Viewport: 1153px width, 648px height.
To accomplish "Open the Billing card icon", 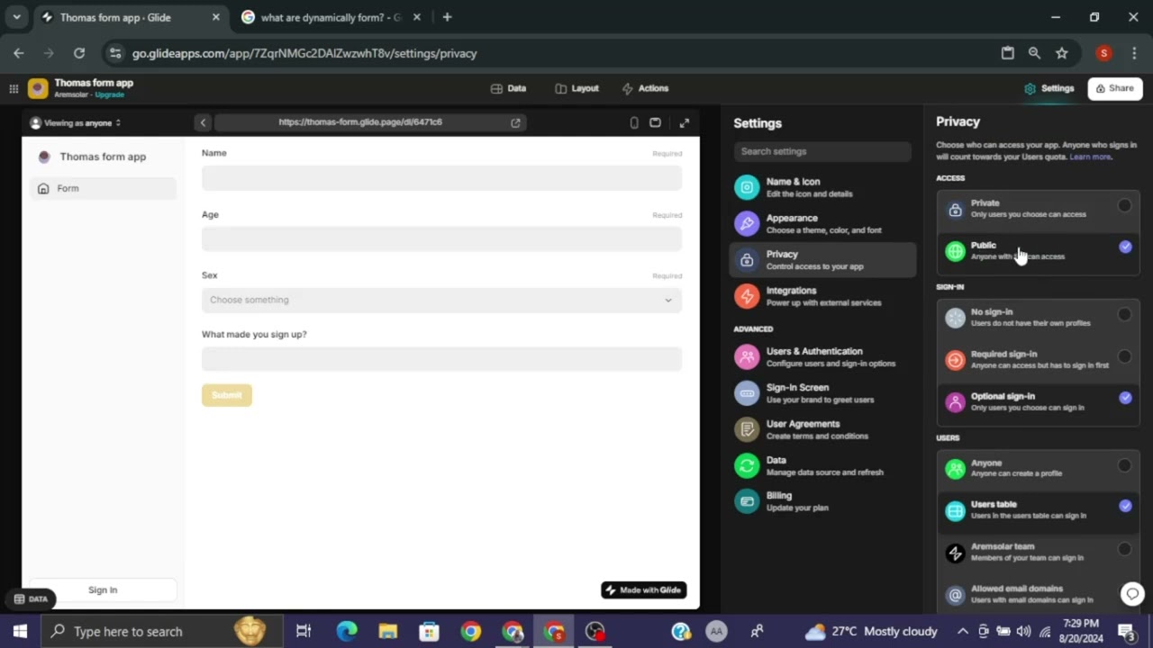I will (x=747, y=501).
